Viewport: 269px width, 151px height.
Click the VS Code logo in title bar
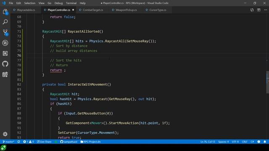[x=4, y=3]
